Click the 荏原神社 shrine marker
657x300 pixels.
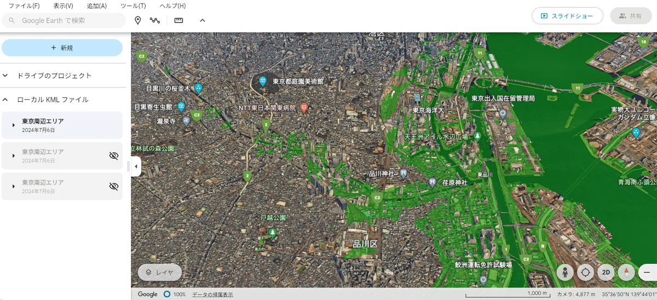click(x=433, y=182)
